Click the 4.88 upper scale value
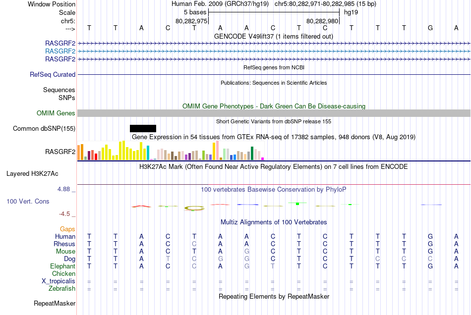The width and height of the screenshot is (471, 315). pyautogui.click(x=63, y=189)
